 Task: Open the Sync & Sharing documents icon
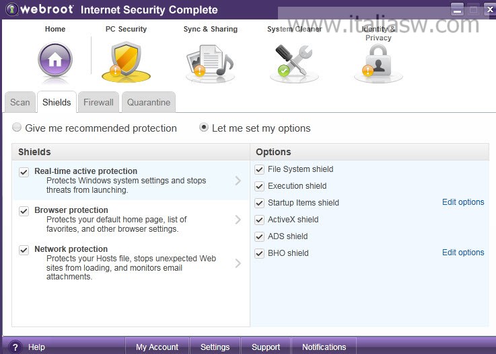click(x=210, y=63)
